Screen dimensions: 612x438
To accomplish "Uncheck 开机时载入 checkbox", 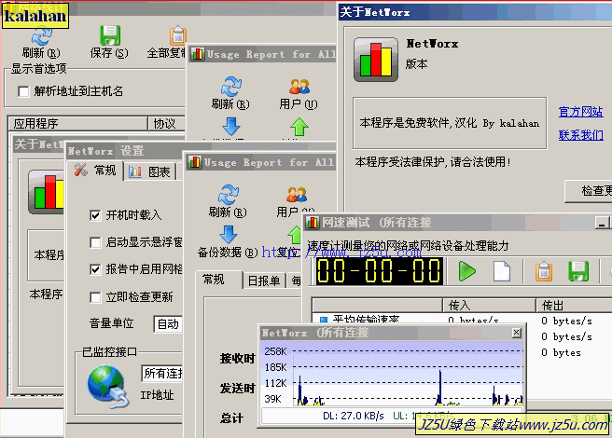I will [95, 215].
